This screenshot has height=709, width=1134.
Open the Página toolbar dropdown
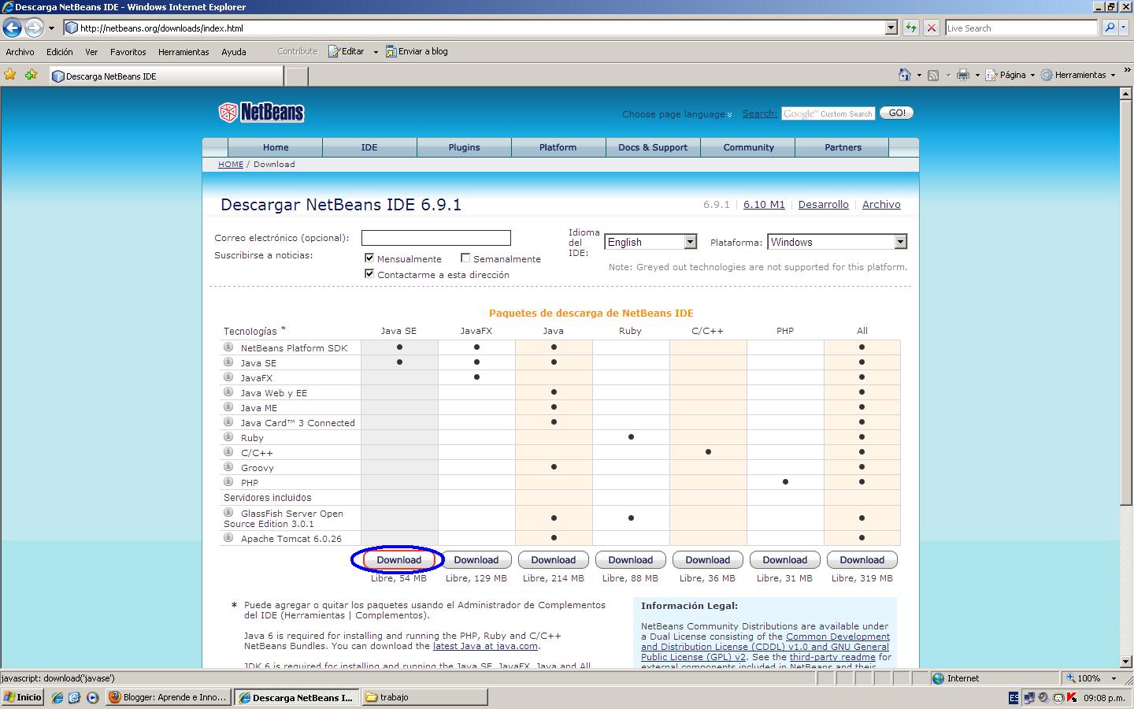pos(1010,75)
